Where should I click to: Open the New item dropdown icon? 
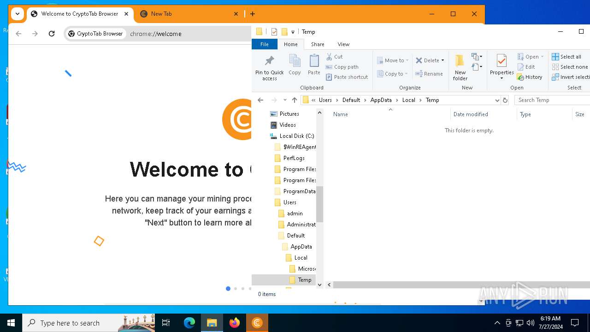click(477, 57)
